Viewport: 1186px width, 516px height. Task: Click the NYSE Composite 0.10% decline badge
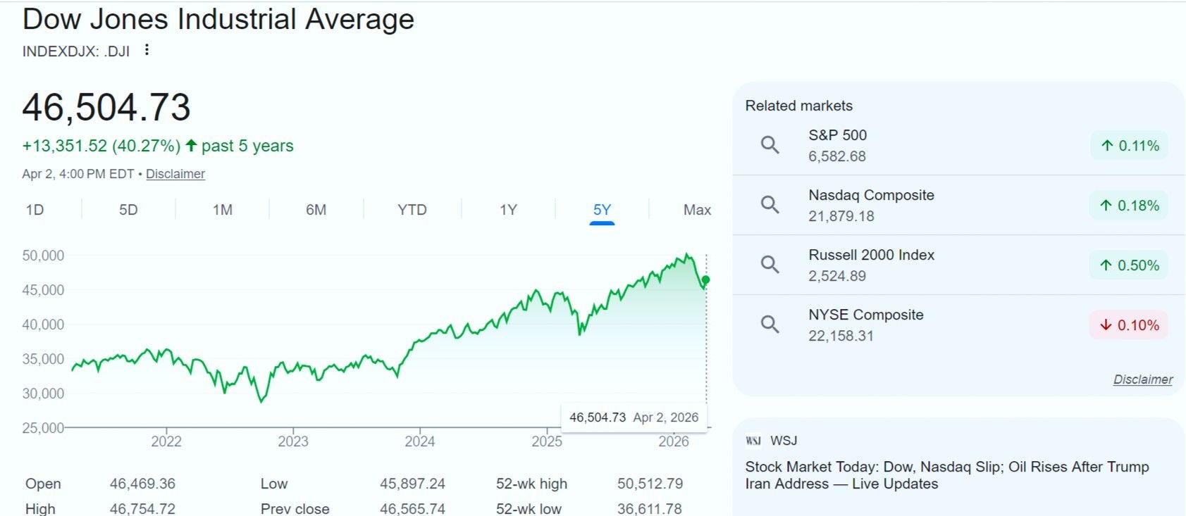[x=1129, y=325]
